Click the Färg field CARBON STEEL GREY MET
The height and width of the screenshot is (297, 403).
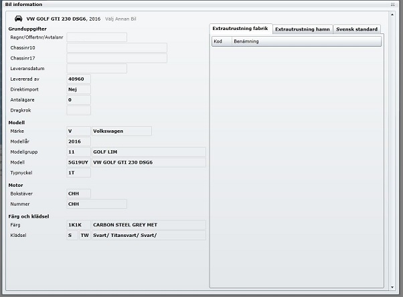(148, 225)
